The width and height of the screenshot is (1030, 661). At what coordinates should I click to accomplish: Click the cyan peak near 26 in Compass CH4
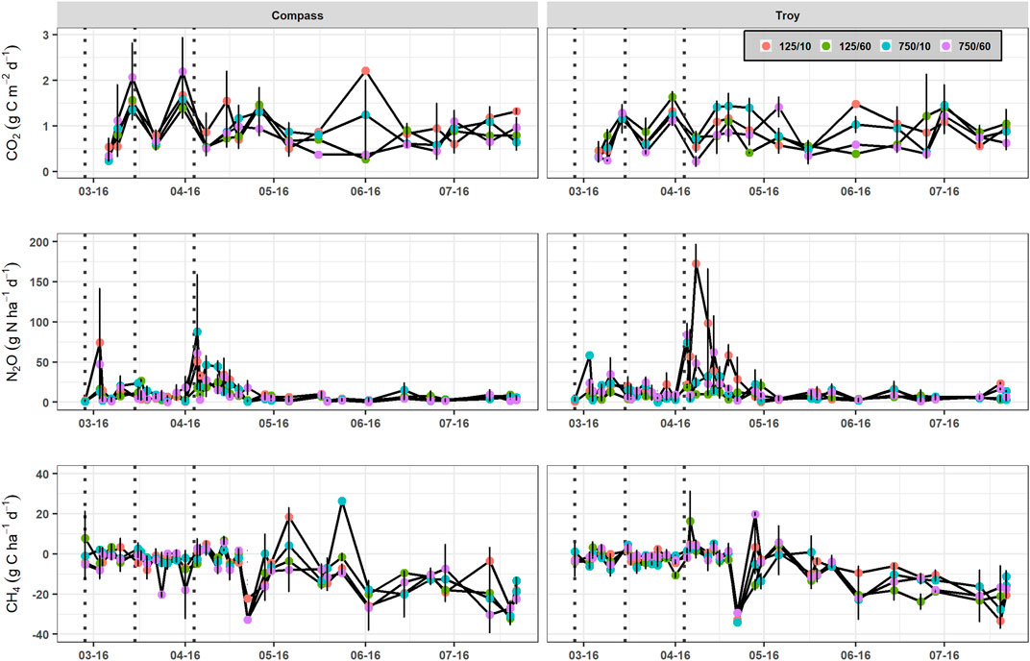pos(342,501)
